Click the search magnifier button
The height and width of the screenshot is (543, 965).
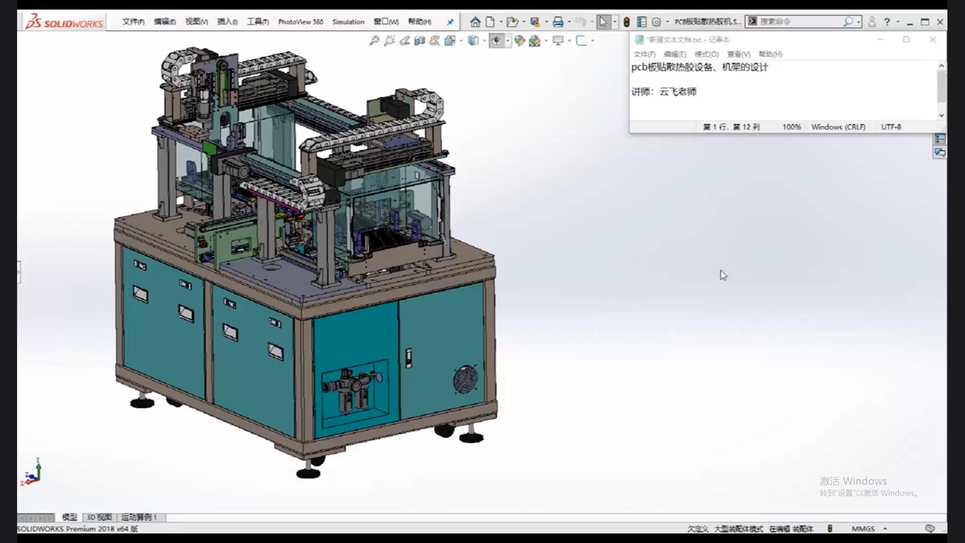pos(848,21)
